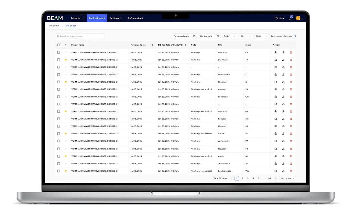349x215 pixels.
Task: Open the Bid due date filter picker
Action: coord(209,36)
